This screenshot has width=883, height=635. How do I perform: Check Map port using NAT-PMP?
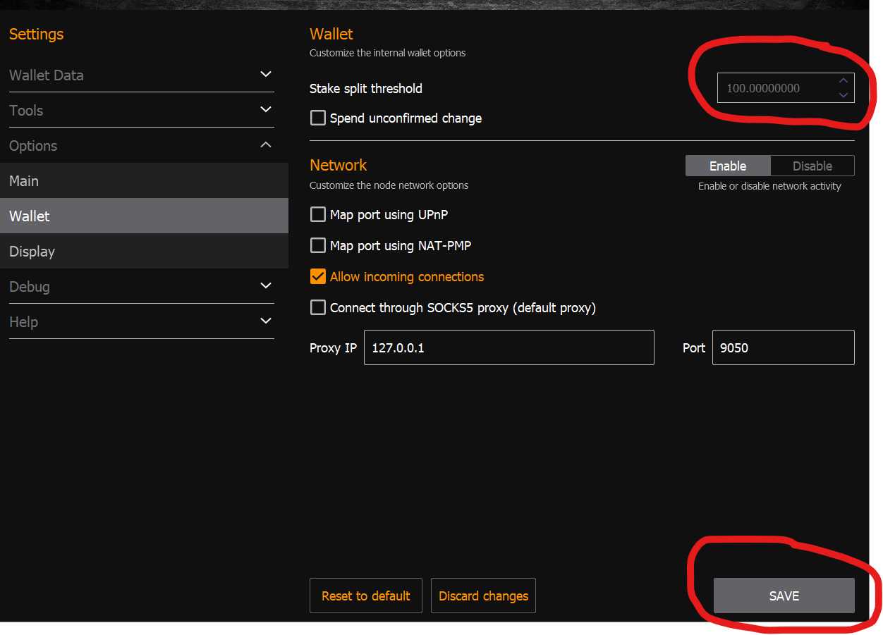point(318,246)
